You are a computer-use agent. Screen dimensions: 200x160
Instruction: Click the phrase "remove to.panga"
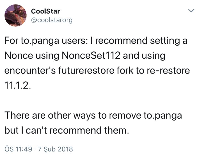pos(153,115)
